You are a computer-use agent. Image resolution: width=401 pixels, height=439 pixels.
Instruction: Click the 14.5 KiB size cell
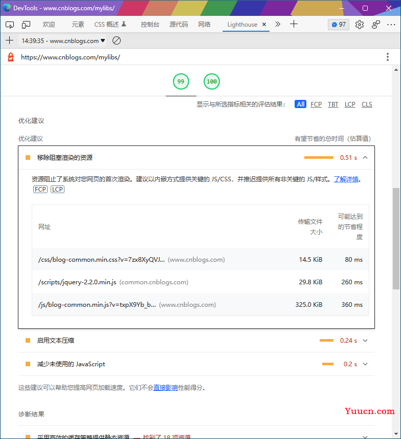(310, 260)
